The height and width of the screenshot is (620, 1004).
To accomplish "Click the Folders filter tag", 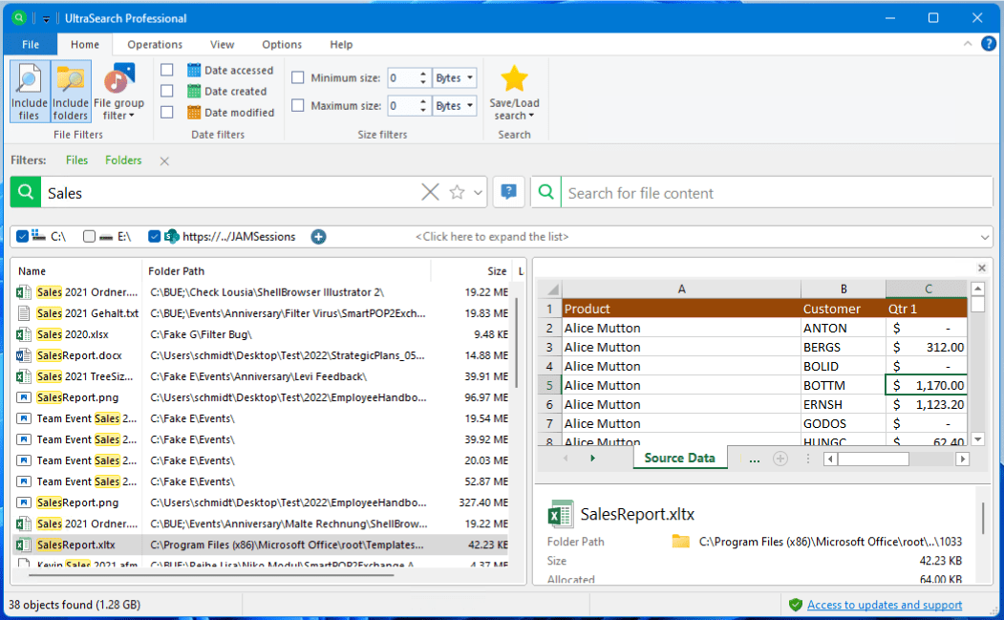I will (x=123, y=160).
